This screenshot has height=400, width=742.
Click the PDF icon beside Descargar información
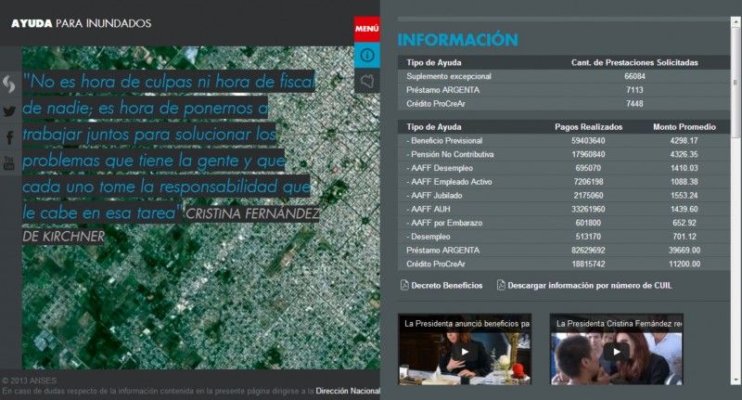tap(501, 285)
